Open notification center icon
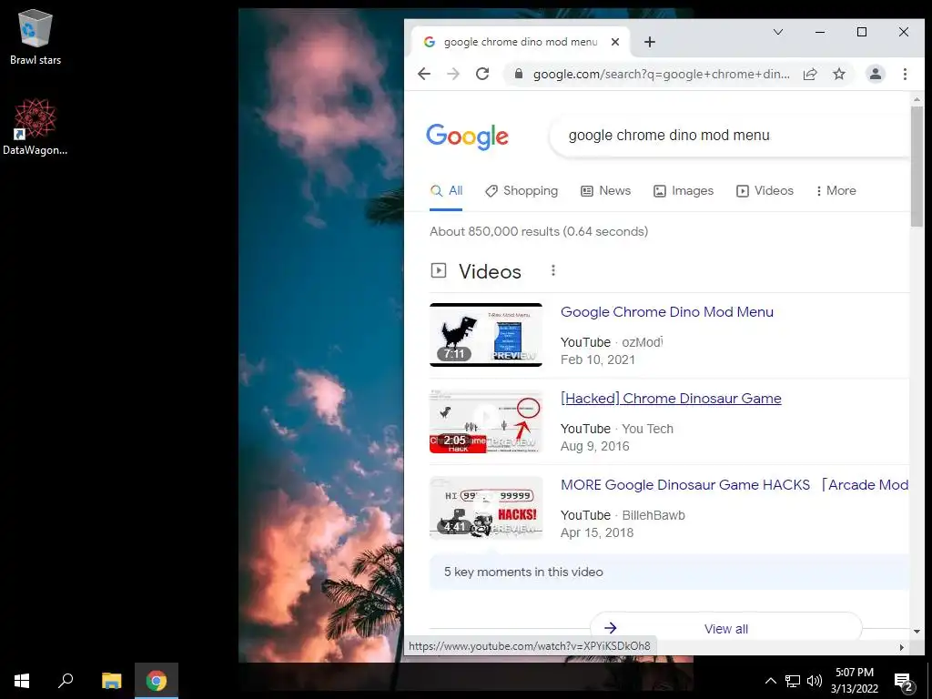932x699 pixels. (904, 683)
